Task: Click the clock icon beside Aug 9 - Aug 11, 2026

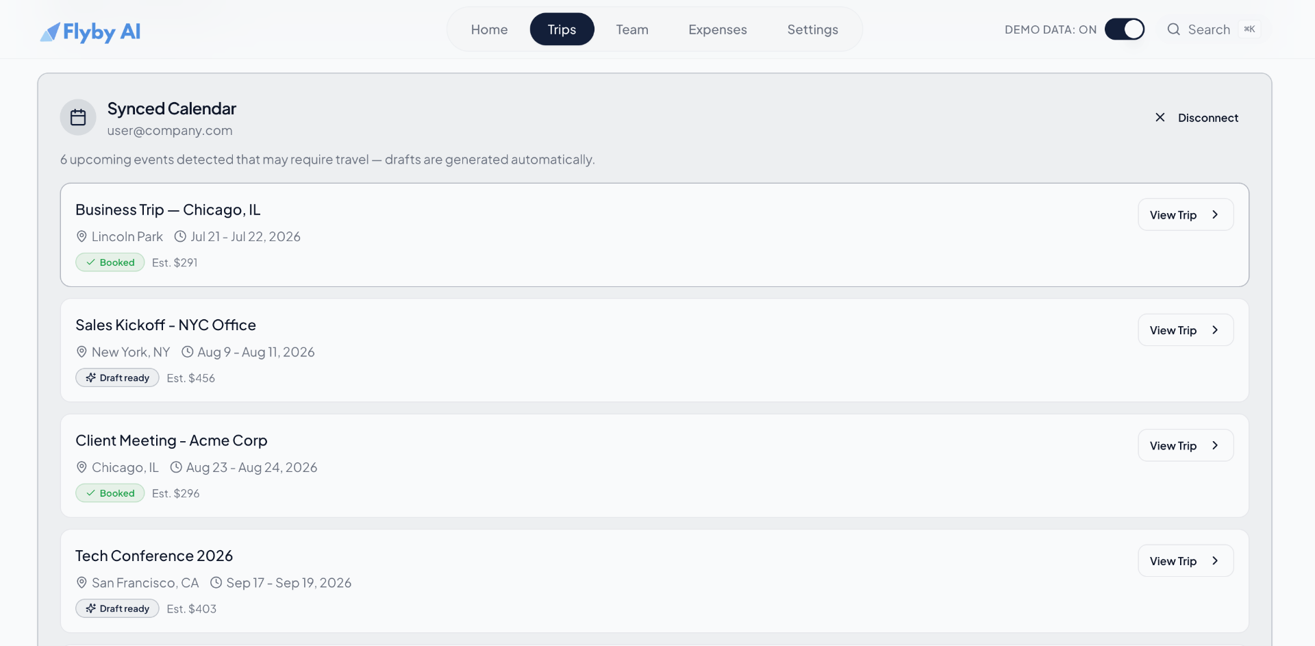Action: 187,352
